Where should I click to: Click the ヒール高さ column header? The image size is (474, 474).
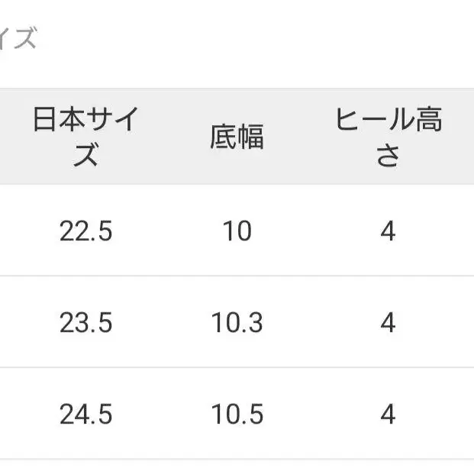pos(388,137)
